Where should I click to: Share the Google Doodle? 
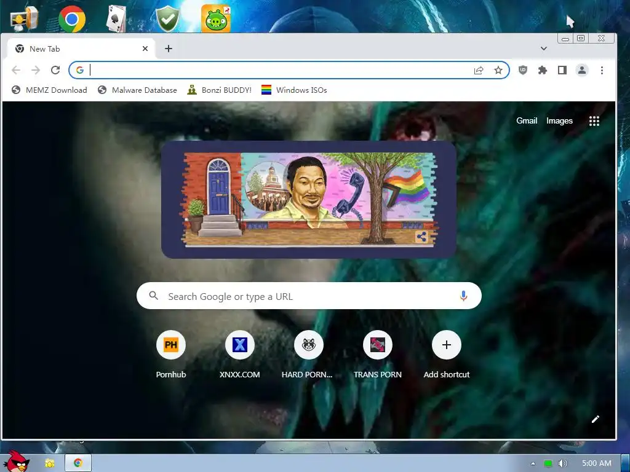click(421, 237)
